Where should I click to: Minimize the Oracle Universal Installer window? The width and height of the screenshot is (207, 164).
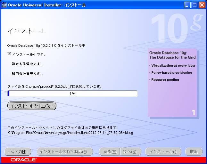(x=187, y=5)
